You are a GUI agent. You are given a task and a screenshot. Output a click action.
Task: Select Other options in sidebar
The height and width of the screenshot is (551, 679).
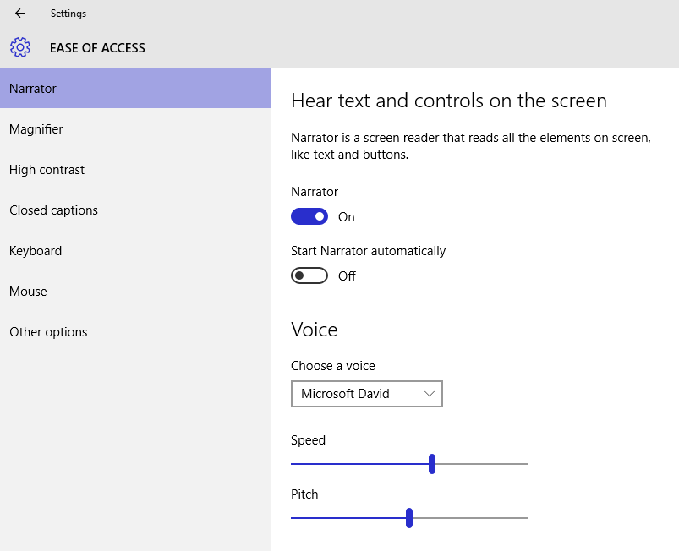pyautogui.click(x=48, y=332)
